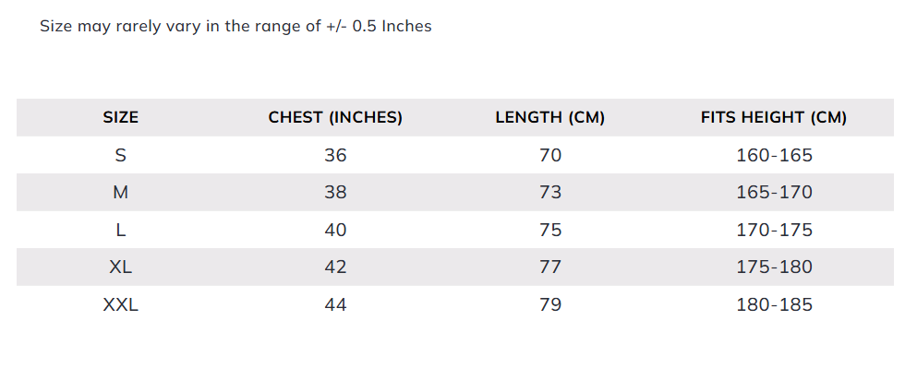Click the FITS HEIGHT (CM) header
The image size is (905, 380).
pos(774,118)
